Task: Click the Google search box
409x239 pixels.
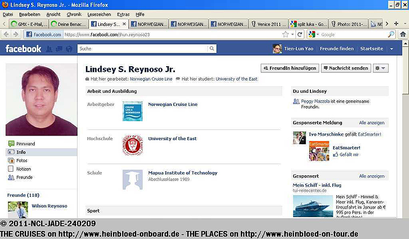Action: coord(353,34)
